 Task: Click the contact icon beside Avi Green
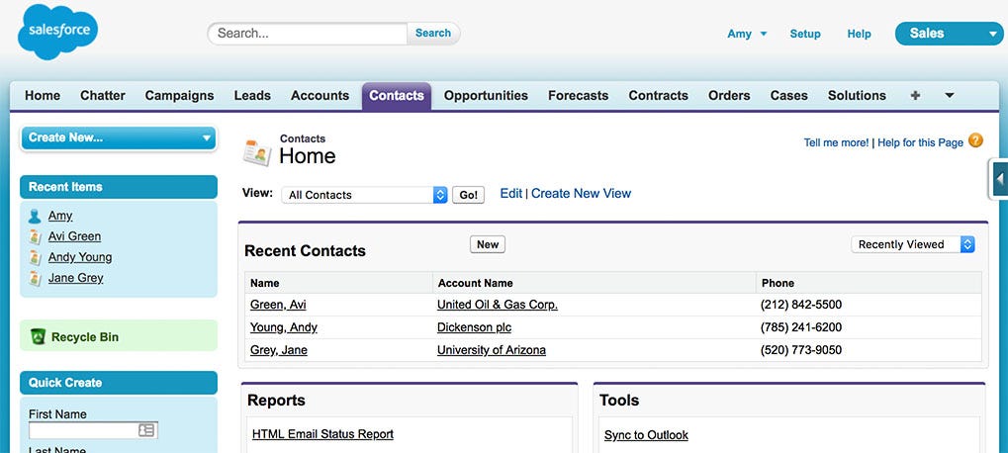click(35, 236)
